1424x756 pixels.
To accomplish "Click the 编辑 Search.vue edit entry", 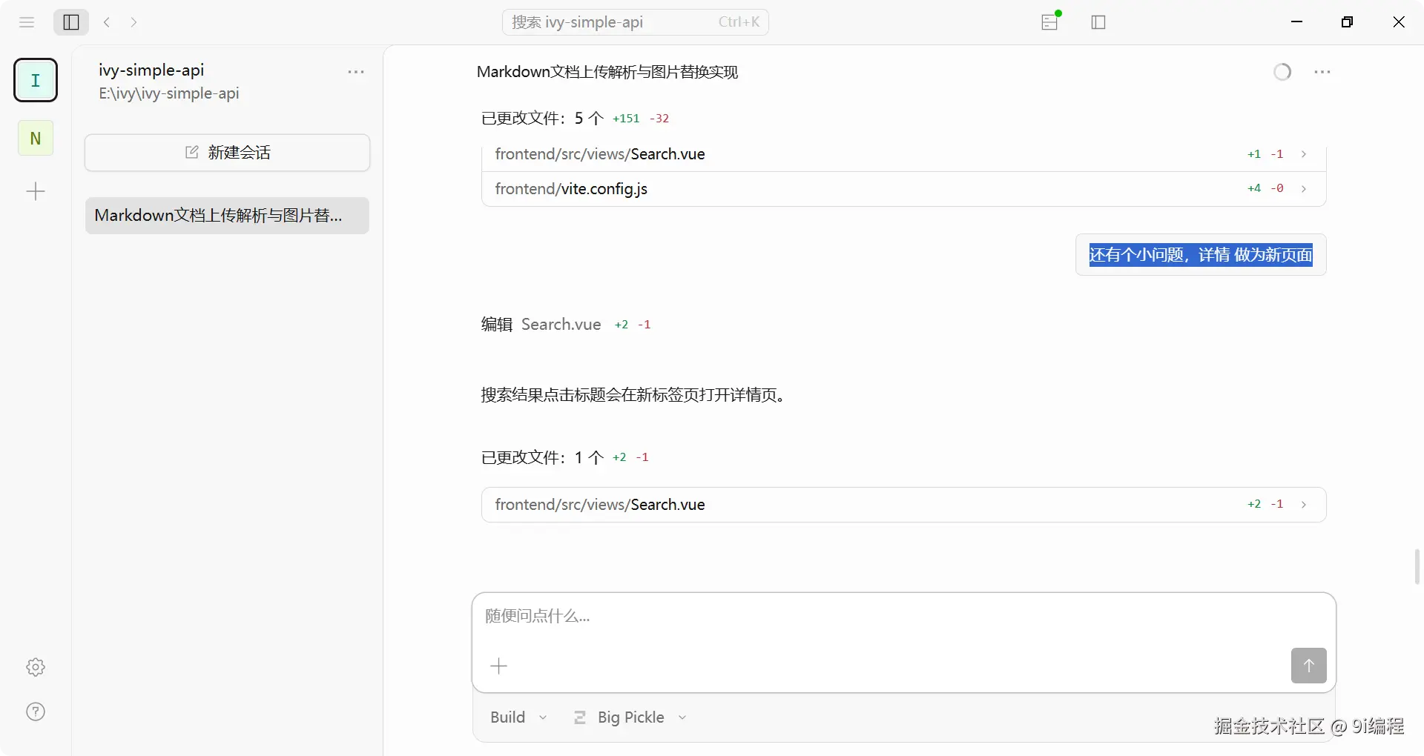I will click(566, 325).
